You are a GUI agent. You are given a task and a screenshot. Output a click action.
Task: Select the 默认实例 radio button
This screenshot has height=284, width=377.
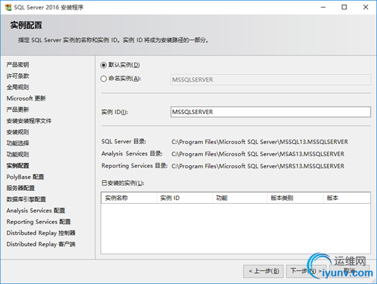[103, 65]
